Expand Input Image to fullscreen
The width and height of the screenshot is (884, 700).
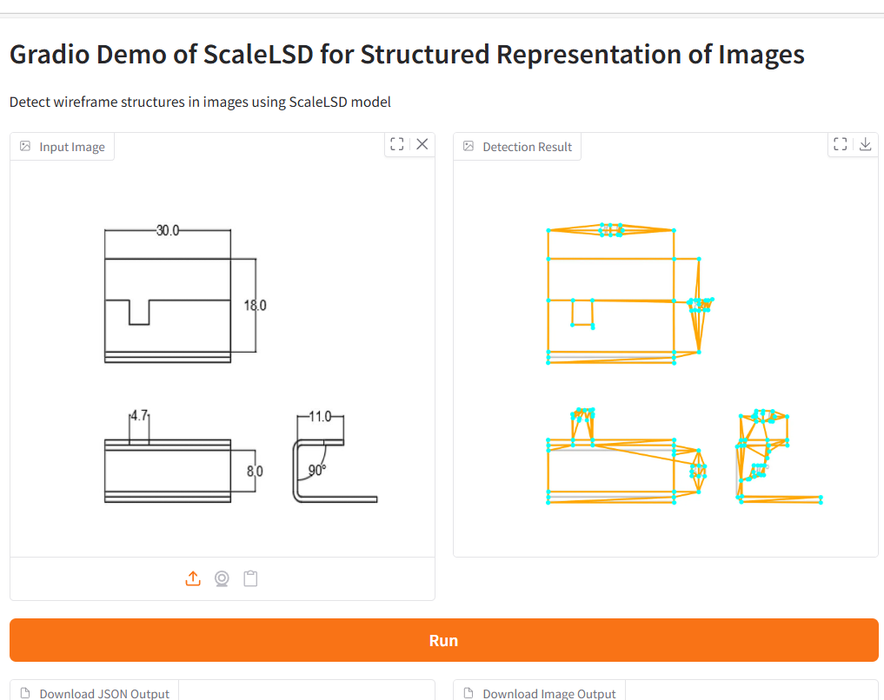point(397,144)
